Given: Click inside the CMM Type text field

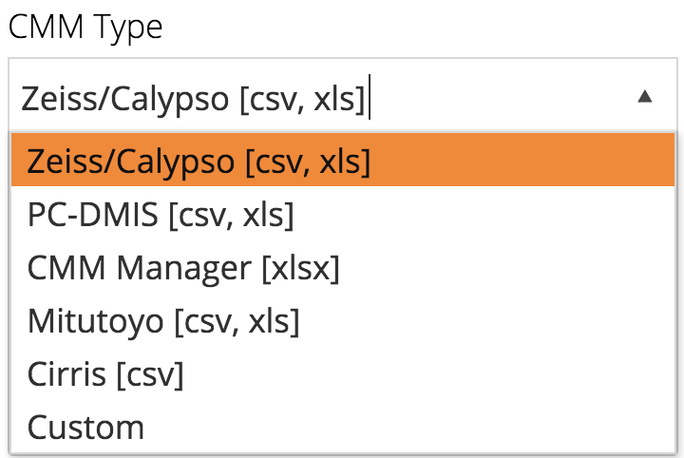Looking at the screenshot, I should (x=323, y=97).
